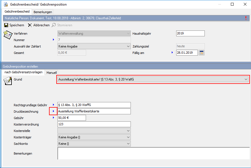This screenshot has height=168, width=251.
Task: Click the blue arrow next to Nummer
Action: [53, 40]
